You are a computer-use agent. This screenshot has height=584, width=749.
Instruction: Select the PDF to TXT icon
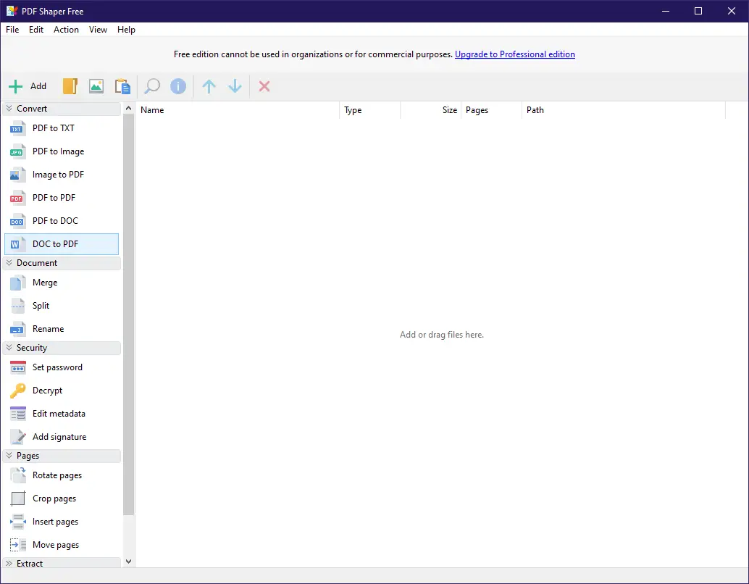click(17, 128)
